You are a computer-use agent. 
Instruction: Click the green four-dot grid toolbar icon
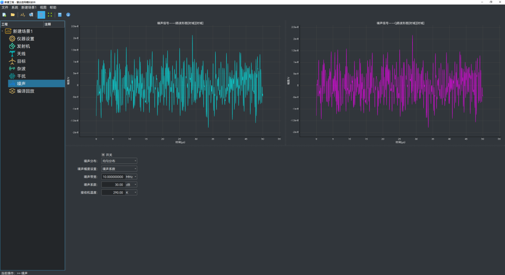pyautogui.click(x=50, y=15)
